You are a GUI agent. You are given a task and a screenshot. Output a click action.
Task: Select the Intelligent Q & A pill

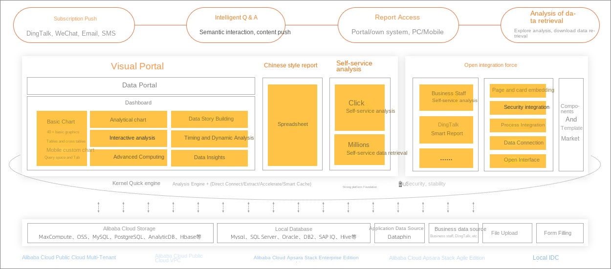236,25
